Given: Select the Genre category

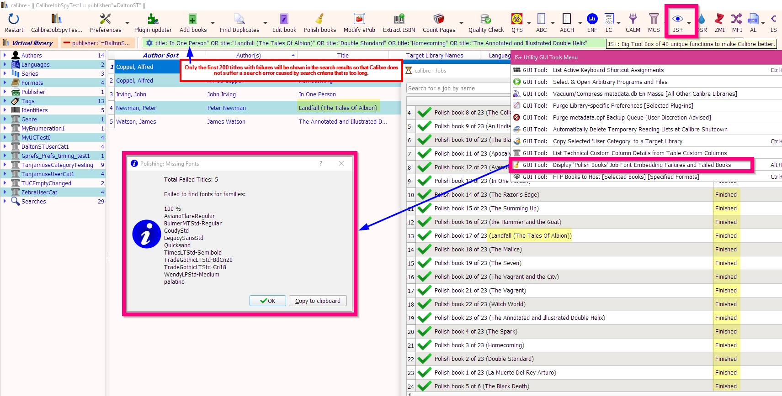Looking at the screenshot, I should click(x=29, y=119).
